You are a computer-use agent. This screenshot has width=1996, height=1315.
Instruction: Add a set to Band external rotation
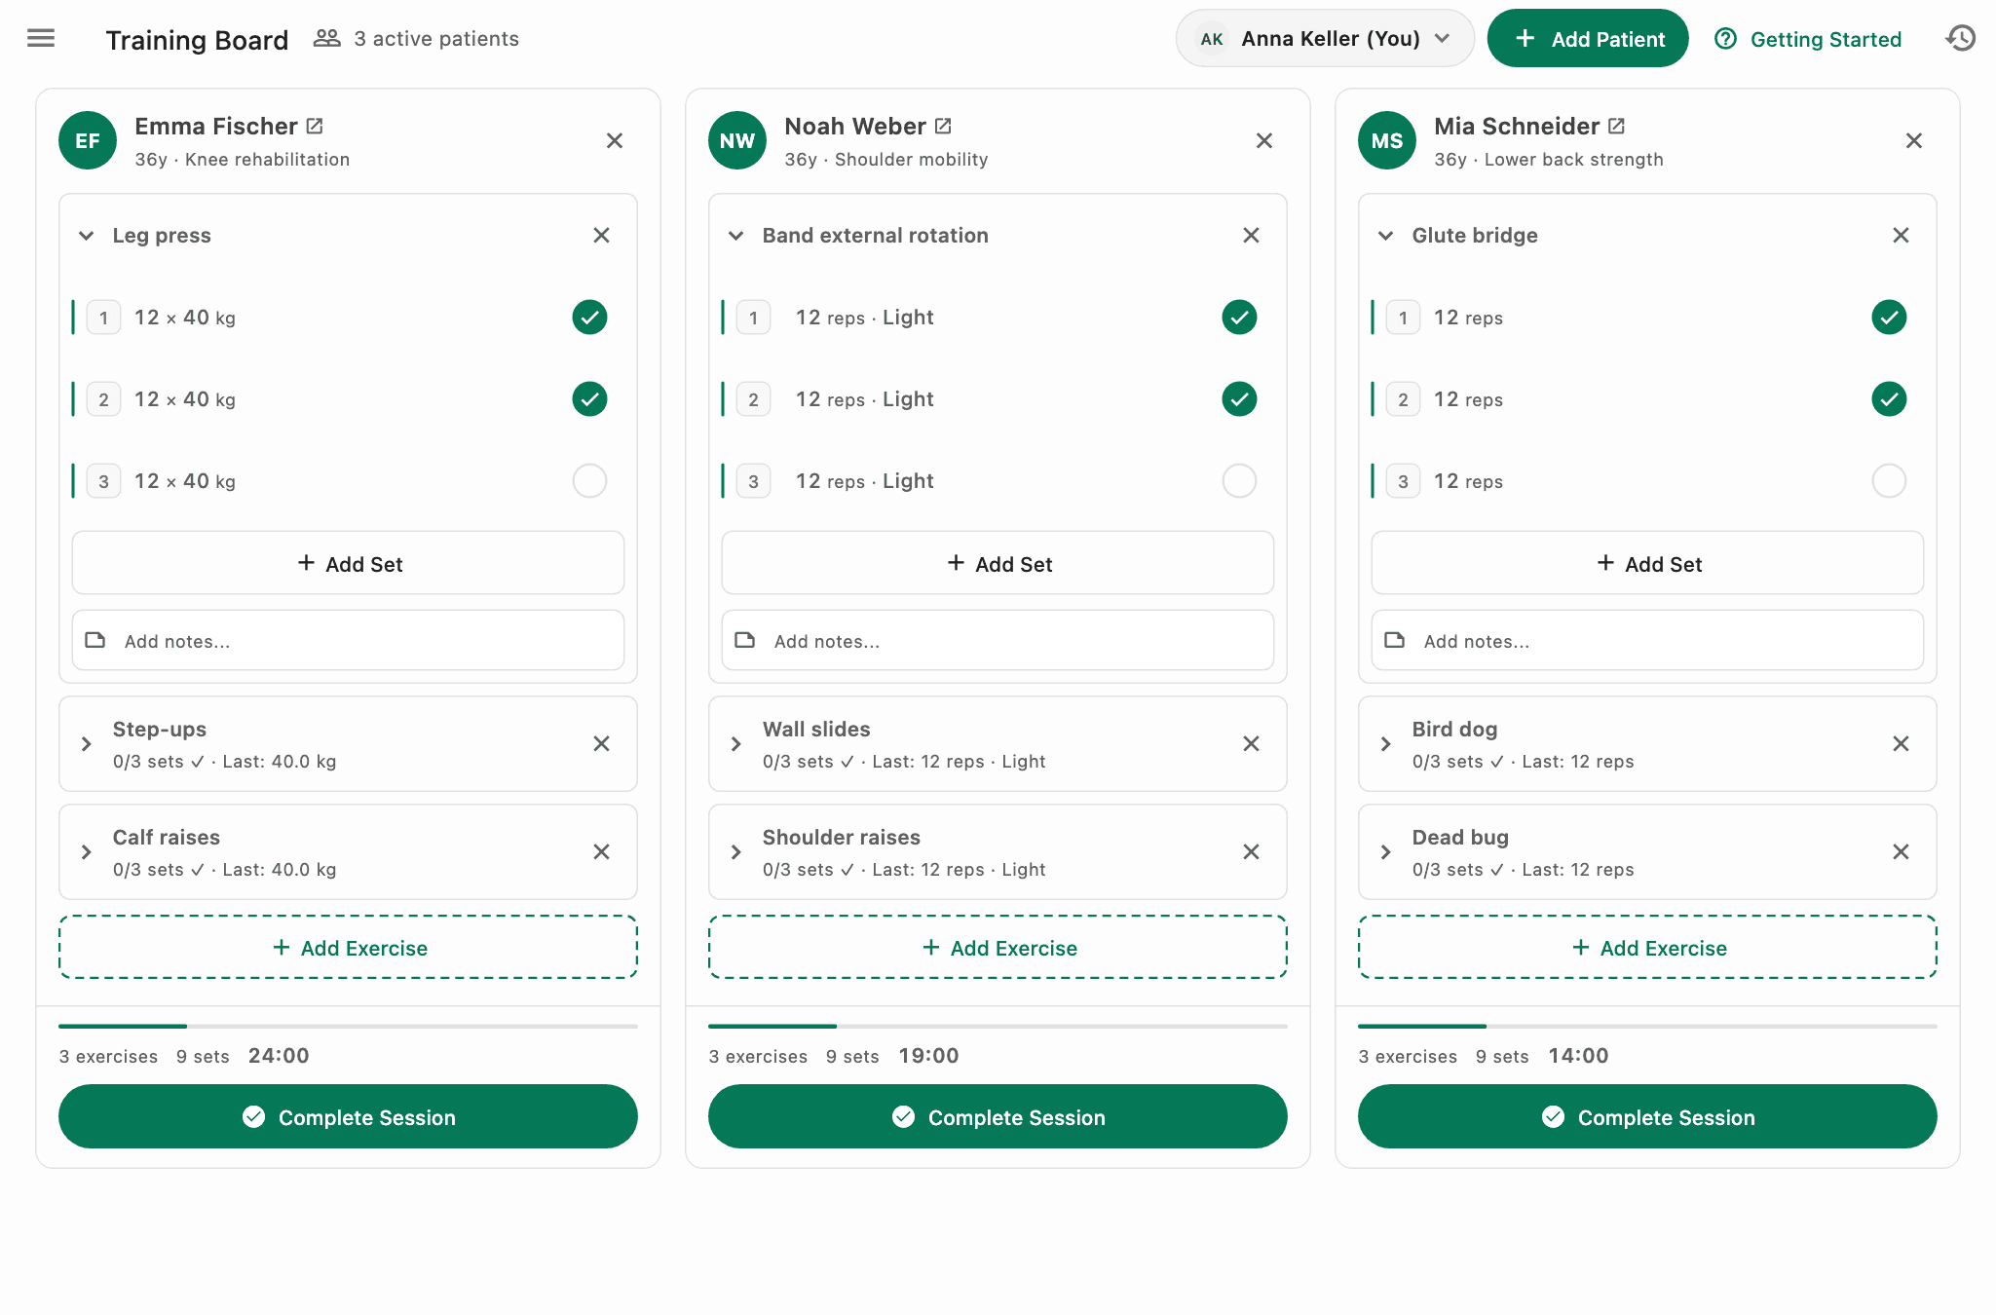[998, 563]
